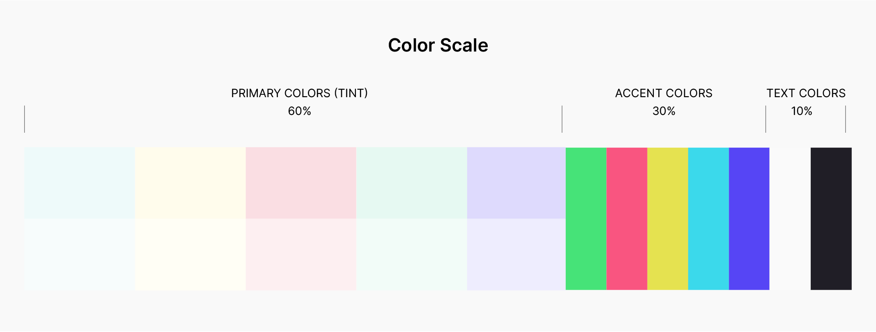Select the mint green tint in top row

pos(412,183)
